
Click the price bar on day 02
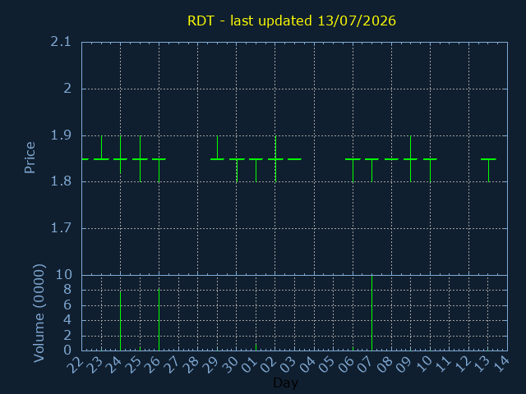coord(275,158)
